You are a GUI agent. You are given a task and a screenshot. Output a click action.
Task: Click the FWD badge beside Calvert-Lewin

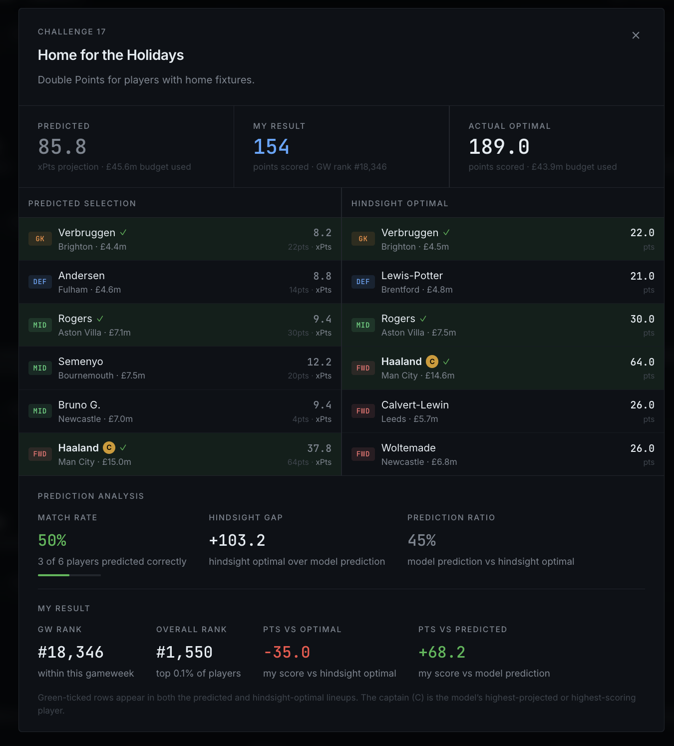point(363,411)
